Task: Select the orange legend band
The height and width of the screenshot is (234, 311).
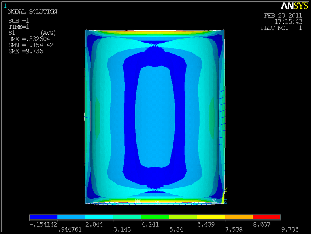Action: pyautogui.click(x=239, y=217)
